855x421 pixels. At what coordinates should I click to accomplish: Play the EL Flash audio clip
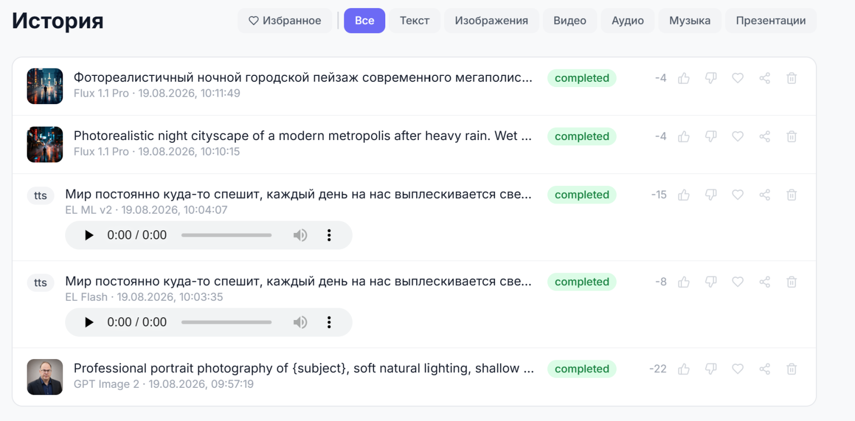point(89,322)
